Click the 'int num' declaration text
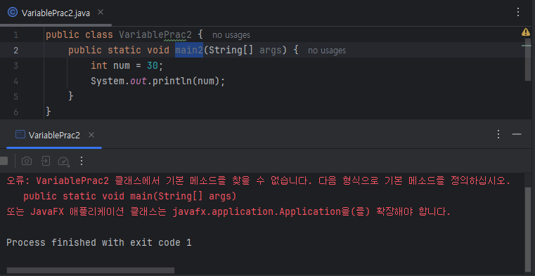Screen dimensions: 535x276 [x=110, y=65]
